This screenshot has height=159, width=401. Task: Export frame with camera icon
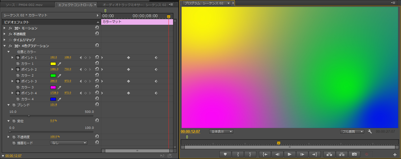click(354, 154)
